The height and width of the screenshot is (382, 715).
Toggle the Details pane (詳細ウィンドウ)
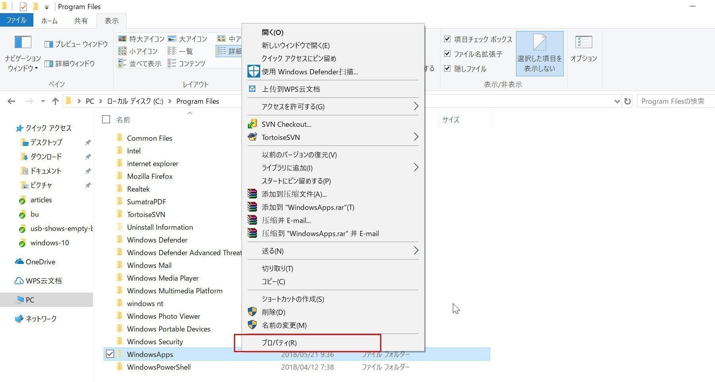[x=70, y=64]
